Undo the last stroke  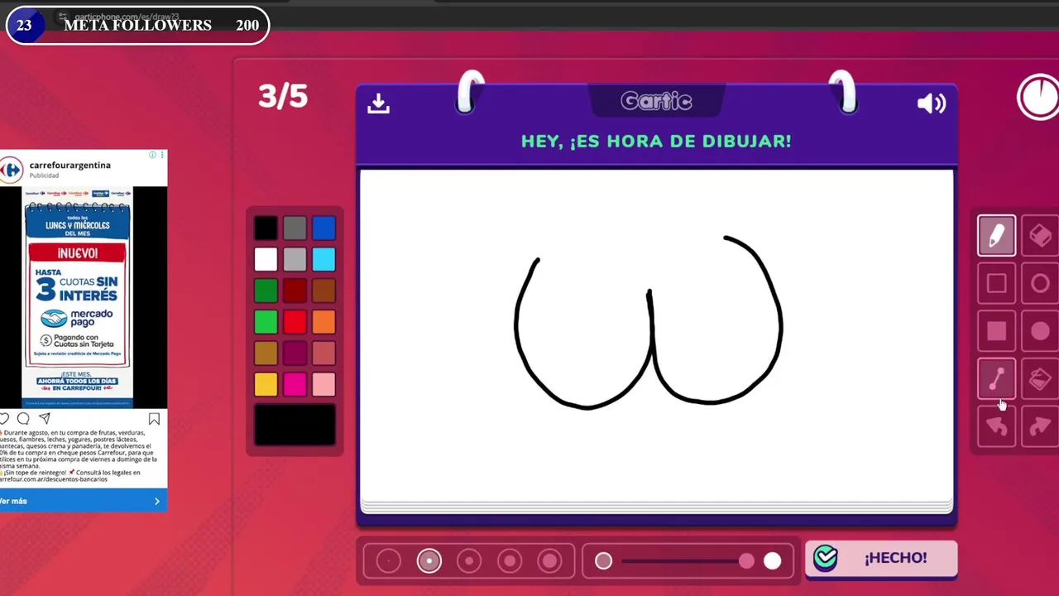[x=996, y=426]
